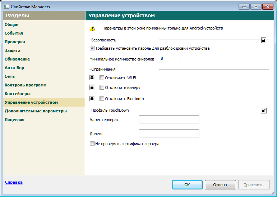
Task: Open the Справка help link
Action: click(14, 182)
